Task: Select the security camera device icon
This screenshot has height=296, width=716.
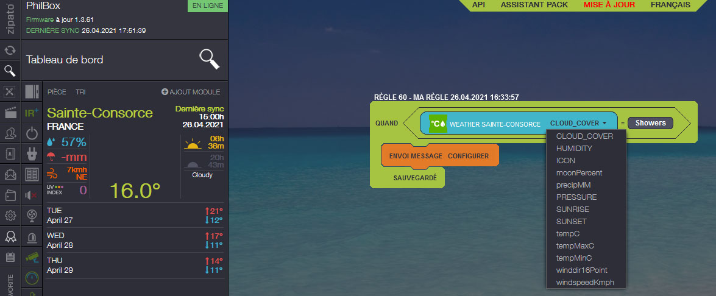Action: tap(32, 257)
